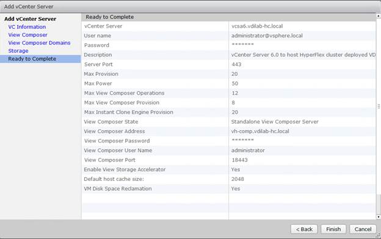Click the Finish button
This screenshot has width=381, height=239.
point(333,229)
